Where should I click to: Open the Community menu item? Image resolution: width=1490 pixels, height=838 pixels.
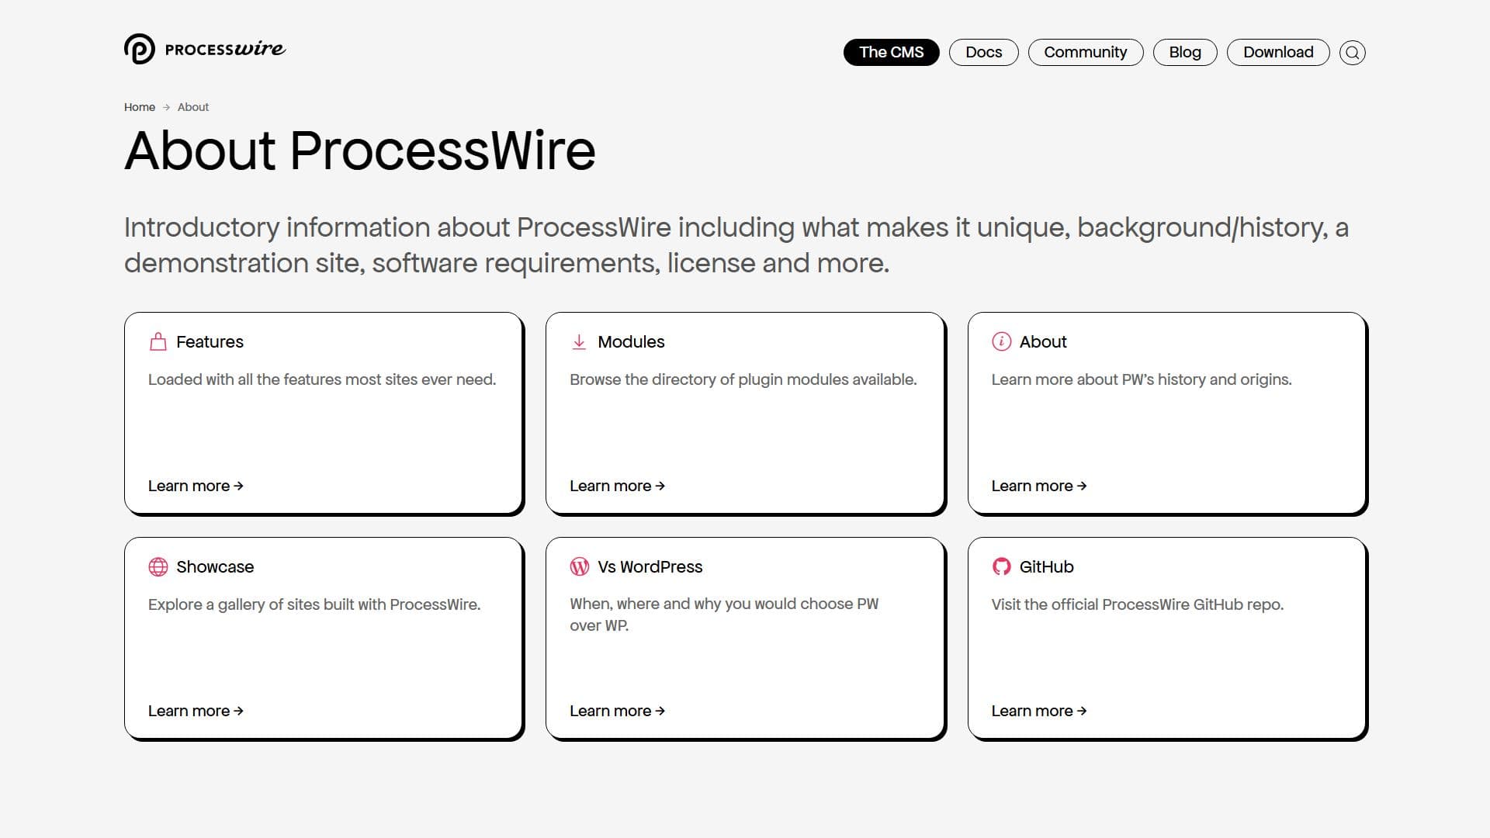(x=1085, y=52)
